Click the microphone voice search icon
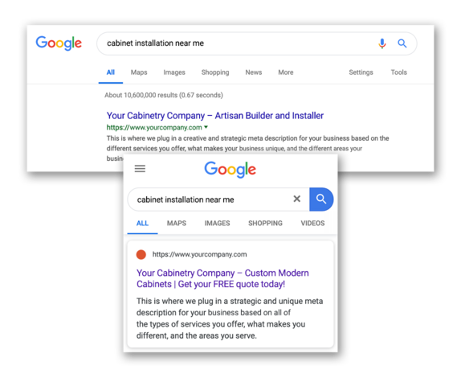The image size is (461, 366). coord(382,43)
